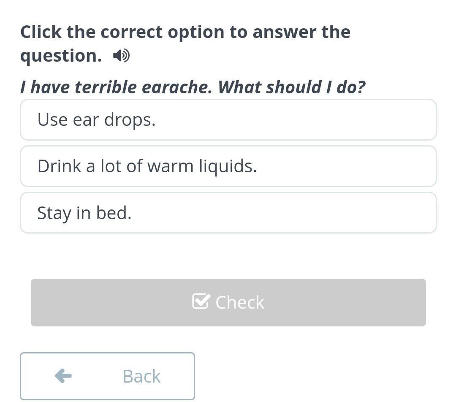Choose "Drink a lot of warm liquids."
The height and width of the screenshot is (402, 456).
228,166
